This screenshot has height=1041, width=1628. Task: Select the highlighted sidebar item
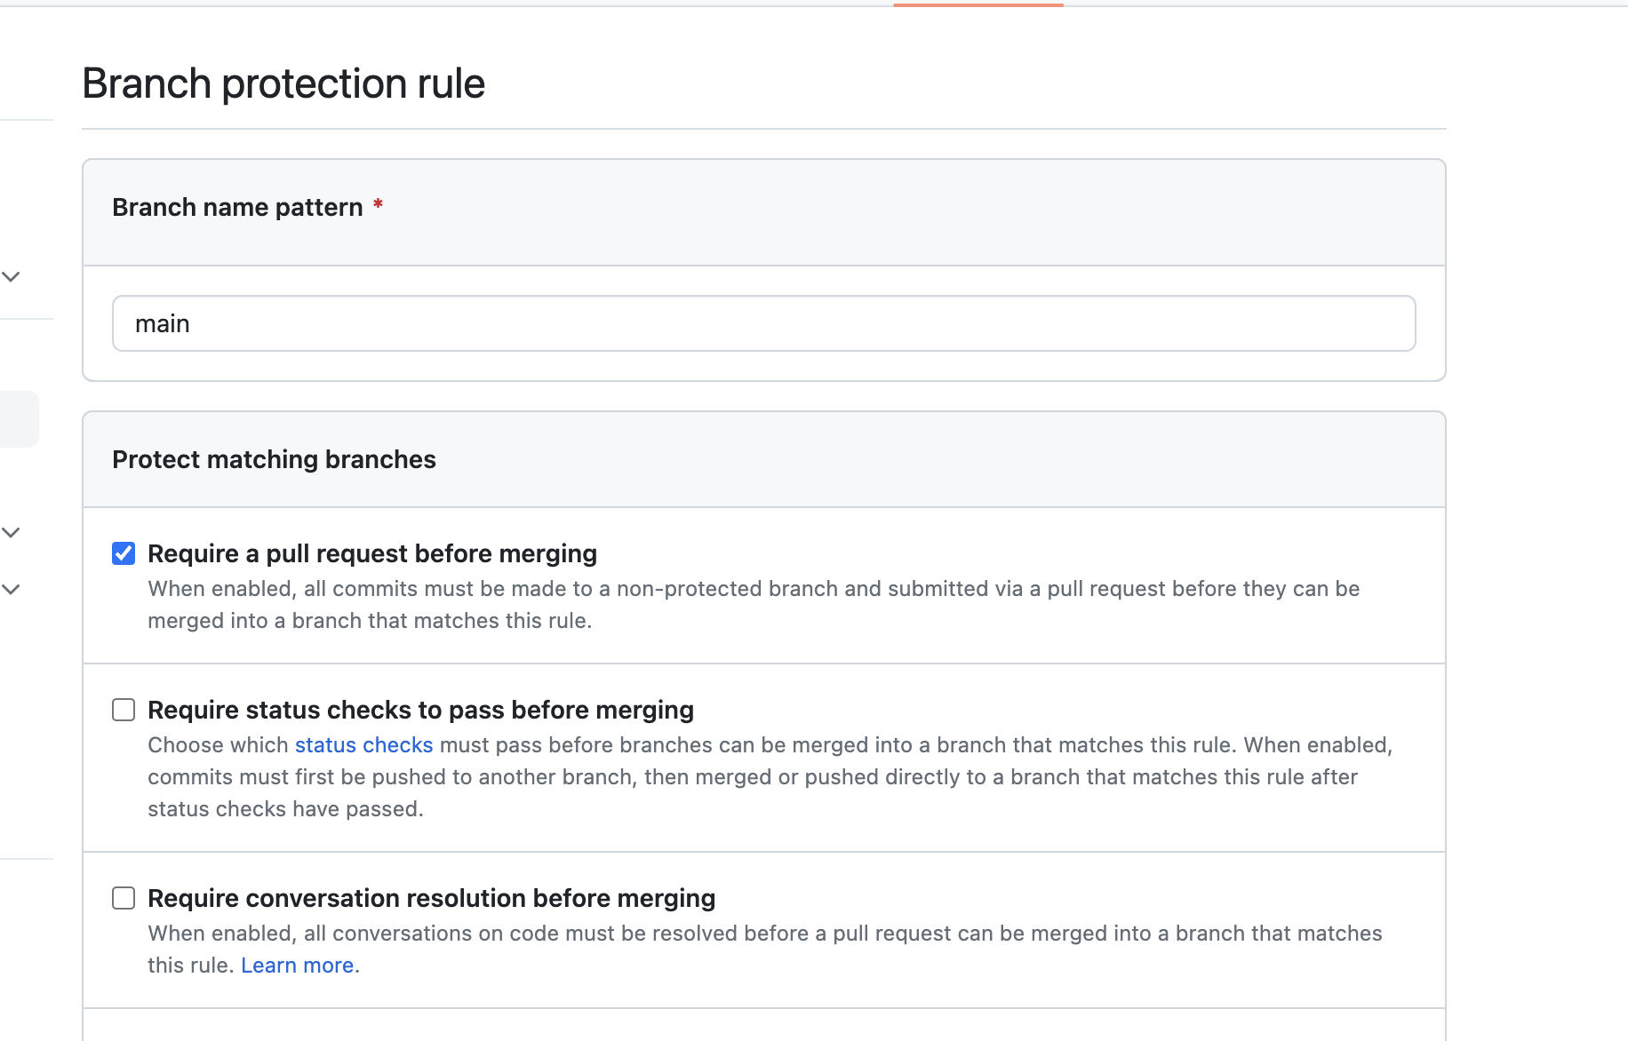[18, 419]
